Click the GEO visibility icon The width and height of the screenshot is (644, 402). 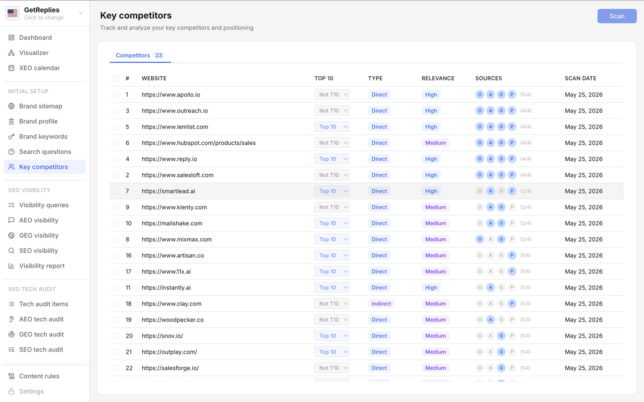click(x=12, y=235)
